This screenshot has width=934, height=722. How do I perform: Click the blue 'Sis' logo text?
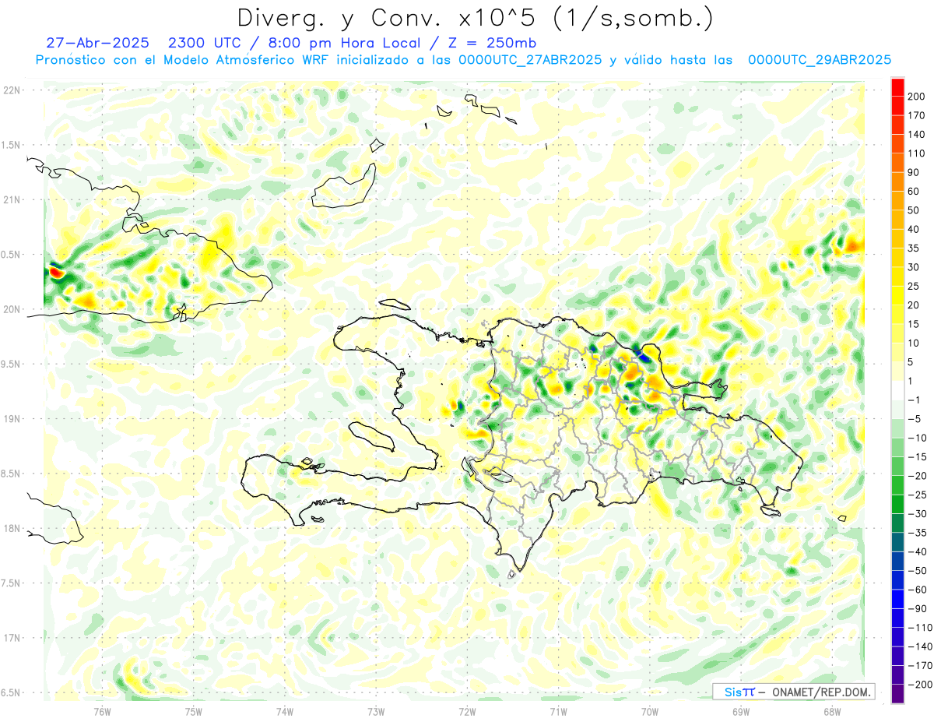point(732,692)
